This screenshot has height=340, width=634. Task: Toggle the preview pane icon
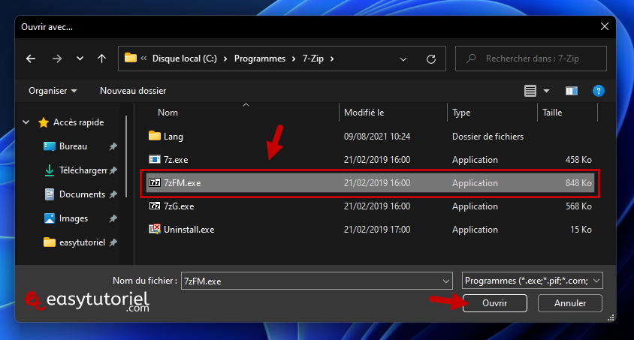[572, 91]
